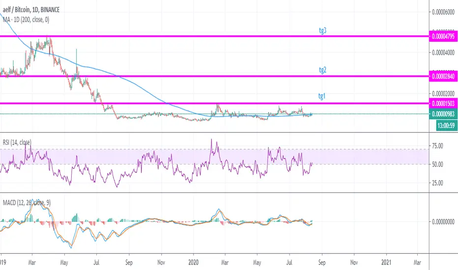Select the MA 1D (200, close, 0) indicator label
The width and height of the screenshot is (458, 270).
26,20
